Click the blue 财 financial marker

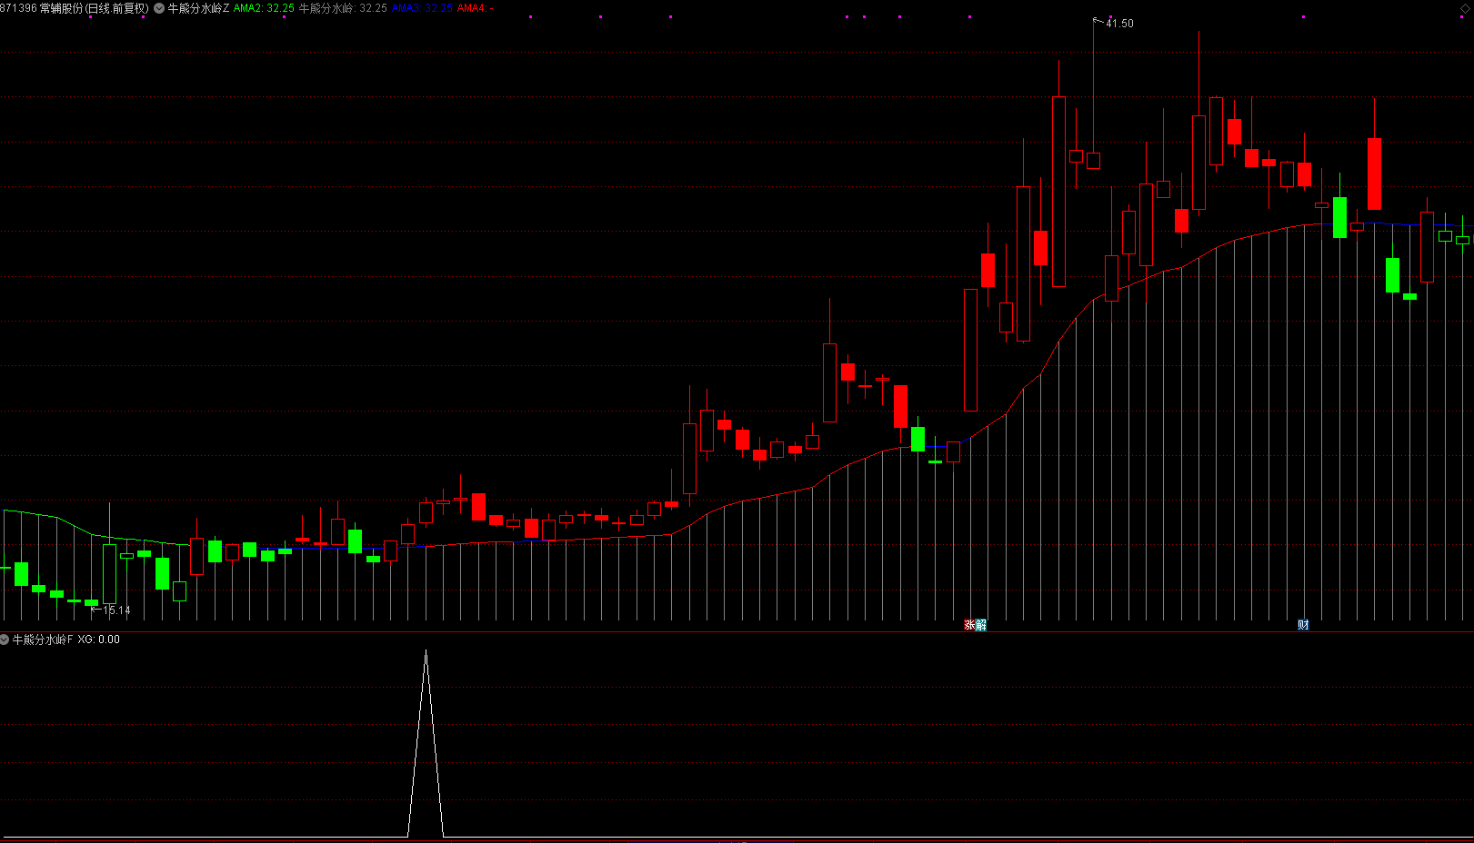(x=1303, y=625)
